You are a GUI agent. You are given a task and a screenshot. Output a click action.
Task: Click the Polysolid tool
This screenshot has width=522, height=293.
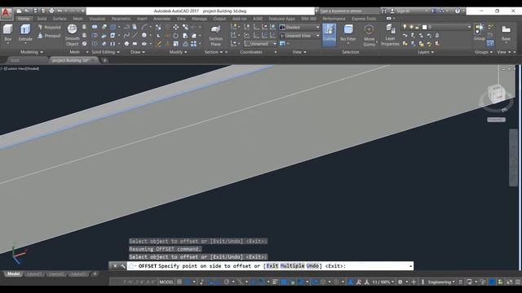pyautogui.click(x=49, y=27)
